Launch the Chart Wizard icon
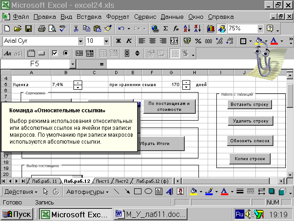This screenshot has width=294, height=221. [x=210, y=29]
